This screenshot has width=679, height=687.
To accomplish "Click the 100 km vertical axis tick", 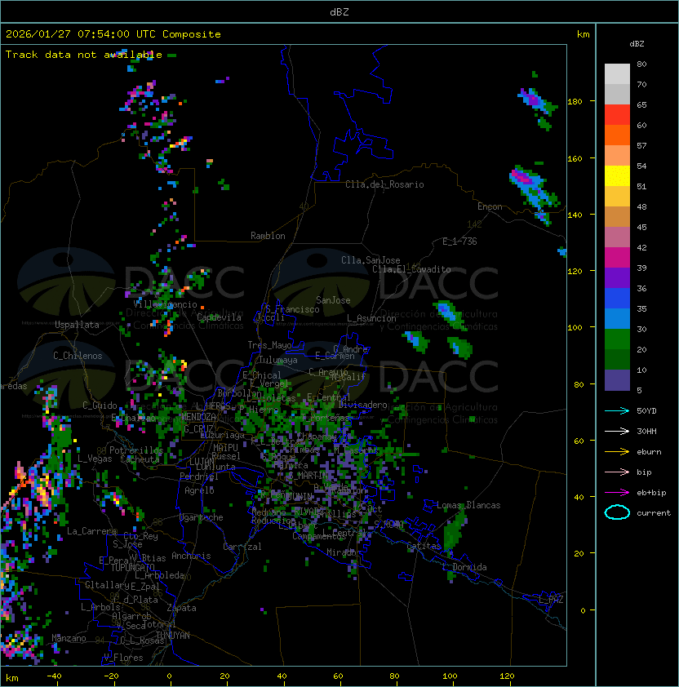I will pyautogui.click(x=575, y=328).
